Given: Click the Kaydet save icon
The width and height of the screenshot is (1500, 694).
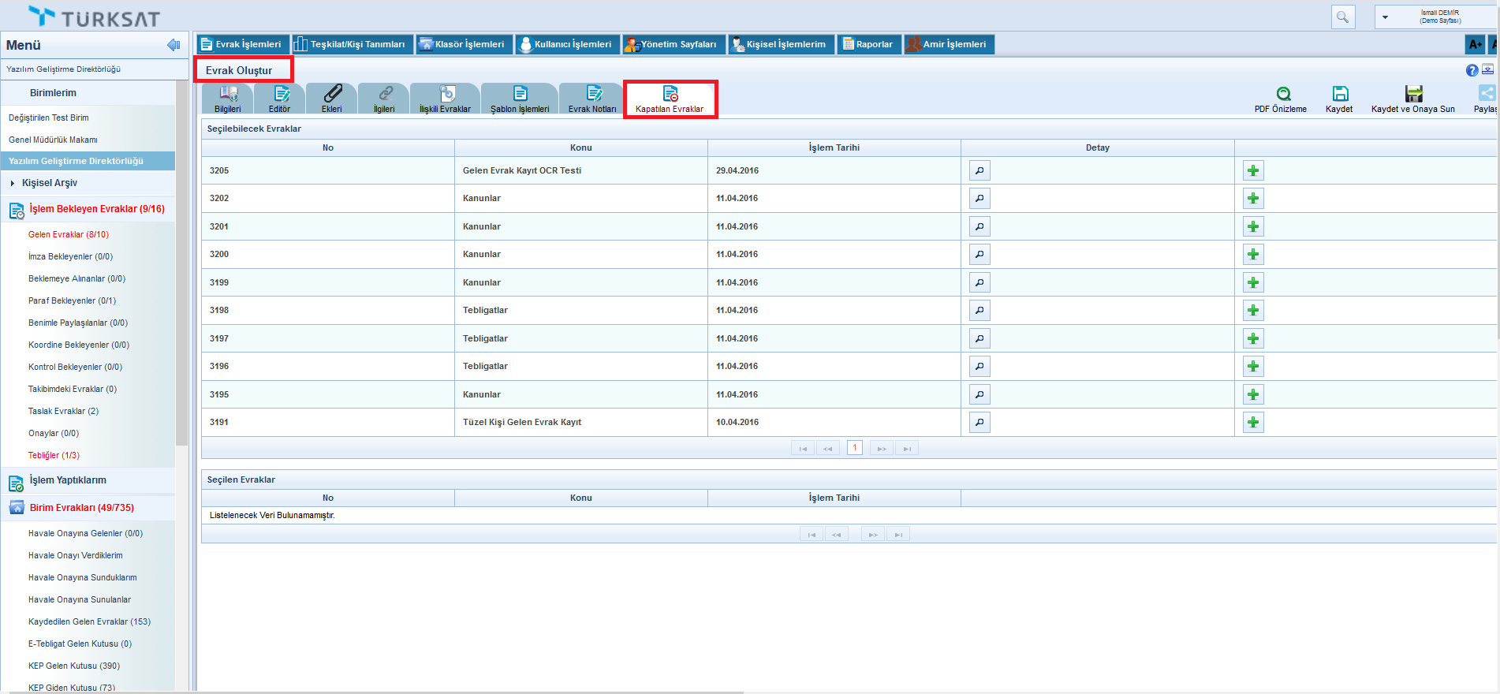Looking at the screenshot, I should click(x=1340, y=94).
